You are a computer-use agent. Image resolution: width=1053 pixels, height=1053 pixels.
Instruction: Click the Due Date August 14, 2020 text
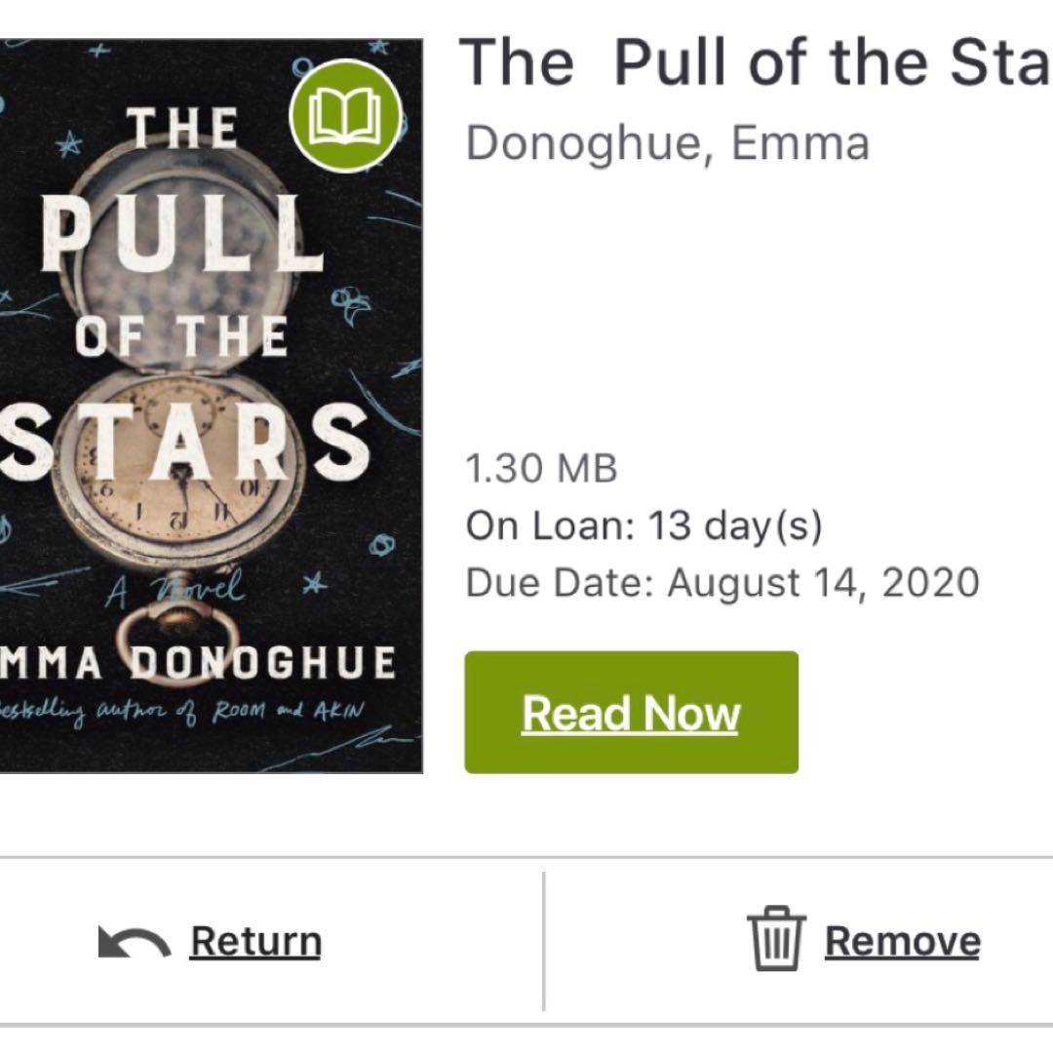(722, 583)
